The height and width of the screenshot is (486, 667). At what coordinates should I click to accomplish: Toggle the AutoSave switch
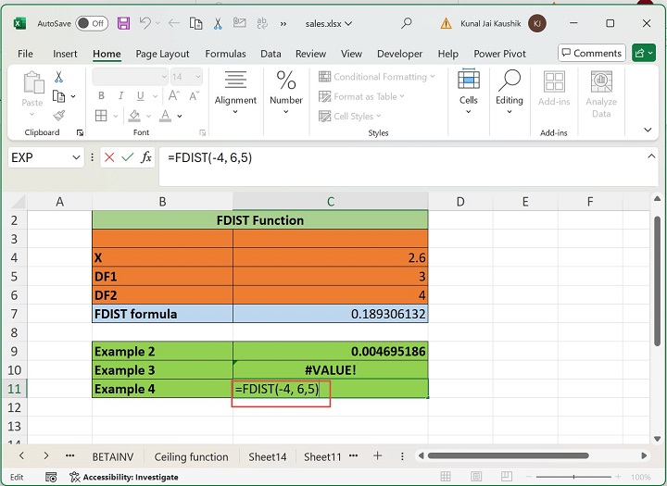point(91,23)
